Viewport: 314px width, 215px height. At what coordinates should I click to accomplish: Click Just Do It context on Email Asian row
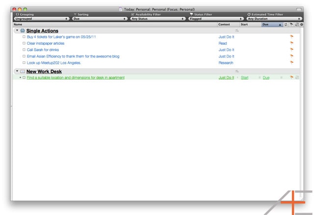click(x=226, y=56)
